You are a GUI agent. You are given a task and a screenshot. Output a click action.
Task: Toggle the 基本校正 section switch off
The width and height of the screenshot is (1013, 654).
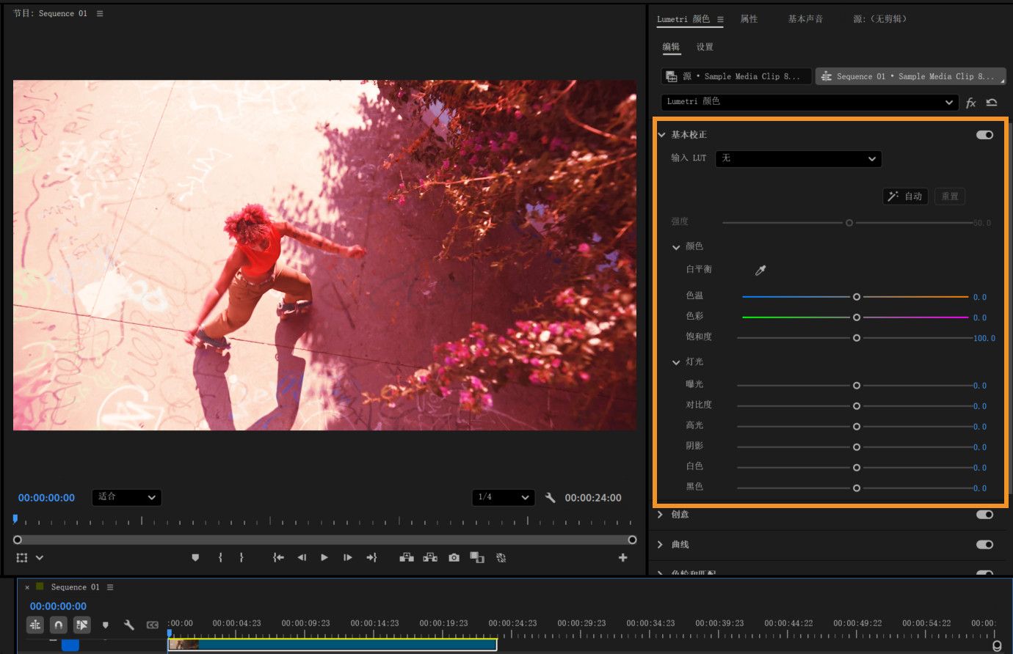(984, 135)
